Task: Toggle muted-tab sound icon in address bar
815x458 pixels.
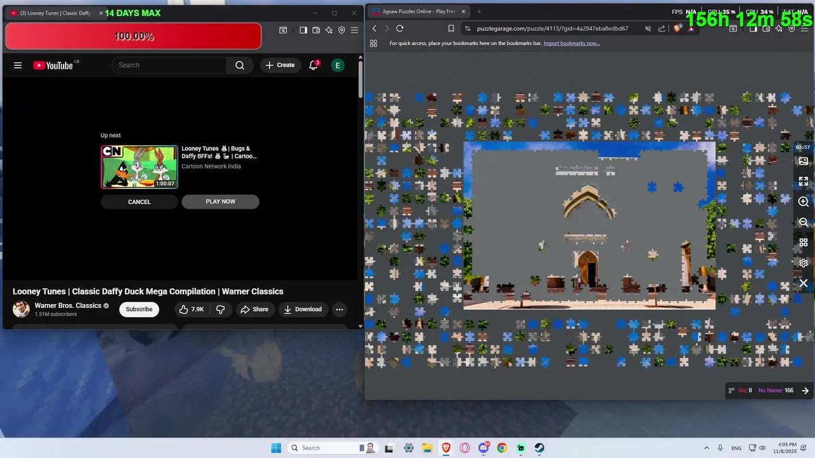Action: pos(648,29)
